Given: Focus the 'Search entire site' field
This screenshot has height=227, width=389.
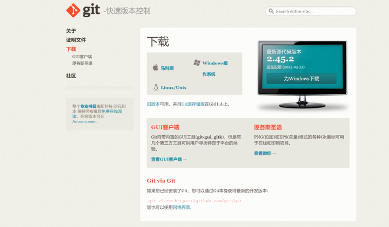Looking at the screenshot, I should point(311,11).
